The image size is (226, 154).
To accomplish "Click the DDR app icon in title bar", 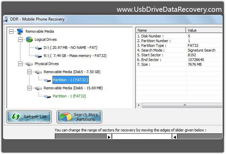I will coord(6,19).
